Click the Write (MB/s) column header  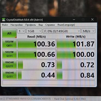pyautogui.click(x=76, y=37)
